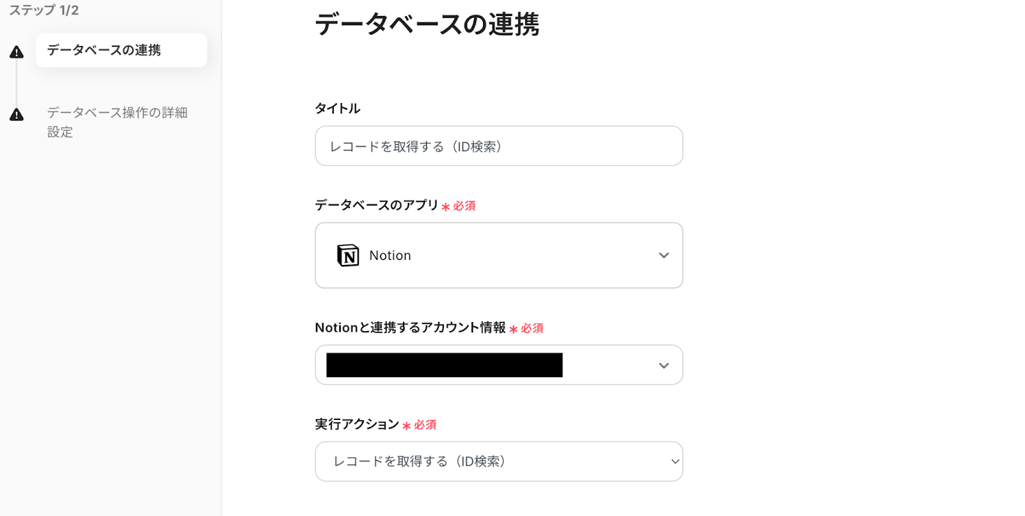Expand the 実行アクション dropdown arrow
This screenshot has width=1025, height=516.
tap(675, 462)
